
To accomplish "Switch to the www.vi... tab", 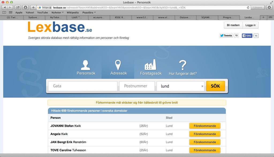I will click(164, 17).
